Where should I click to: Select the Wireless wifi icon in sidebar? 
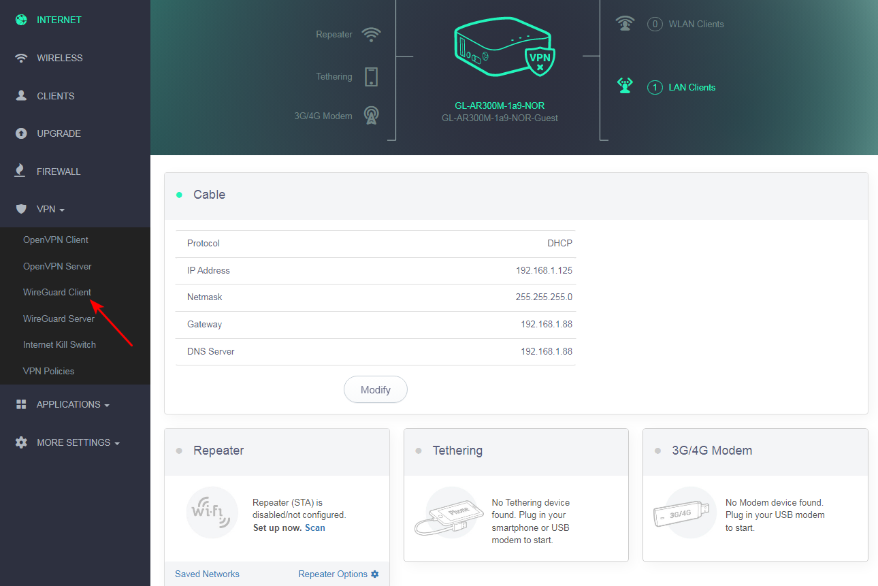(x=20, y=57)
